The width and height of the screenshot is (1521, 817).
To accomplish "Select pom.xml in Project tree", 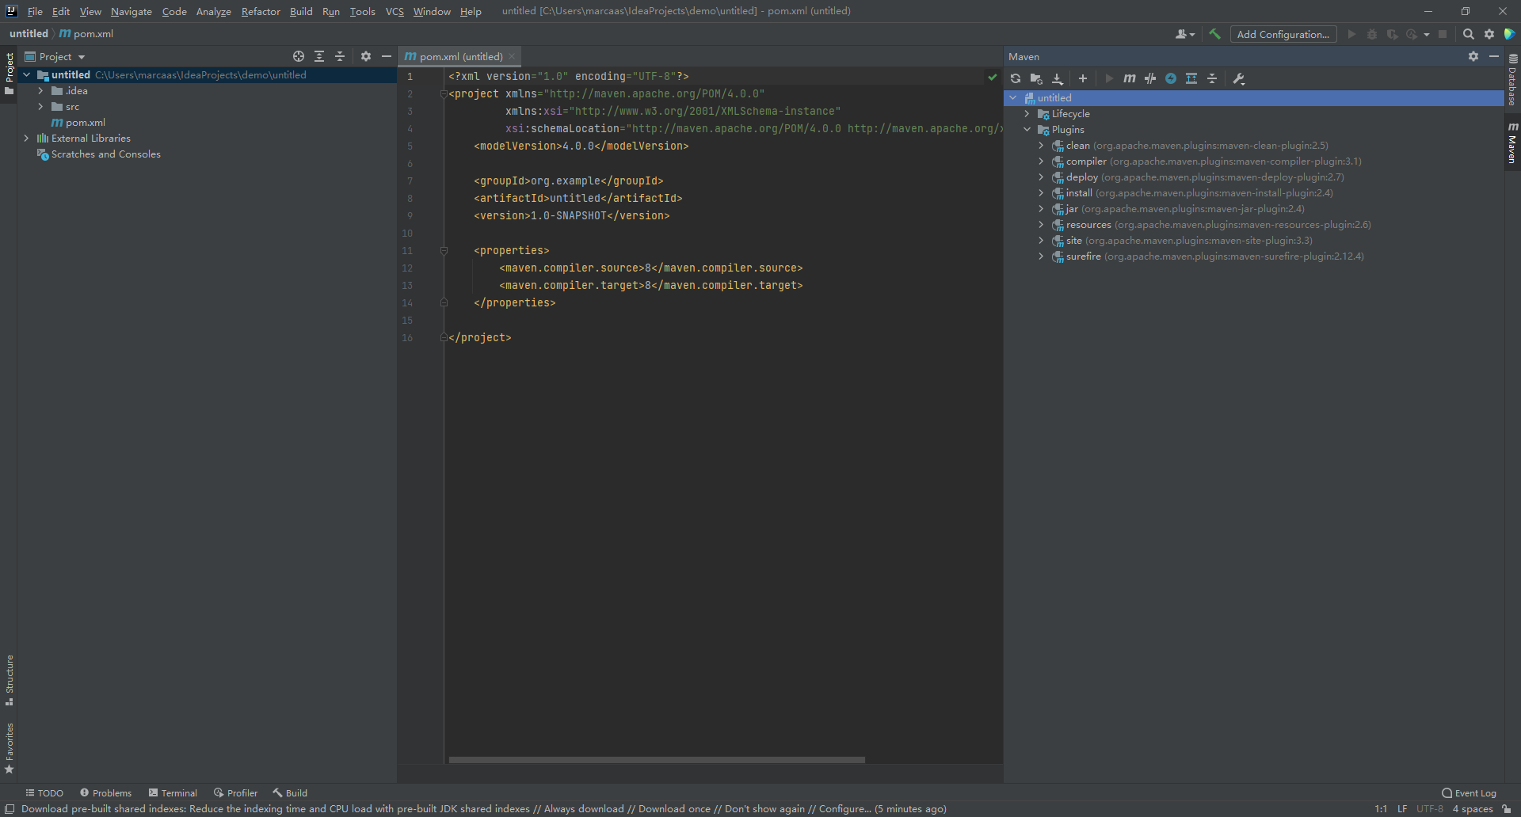I will (78, 123).
